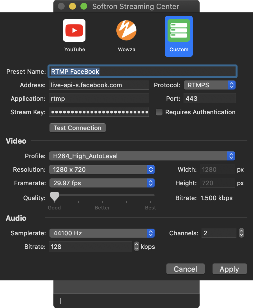Click the Quality slider handle
This screenshot has height=308, width=253.
54,197
